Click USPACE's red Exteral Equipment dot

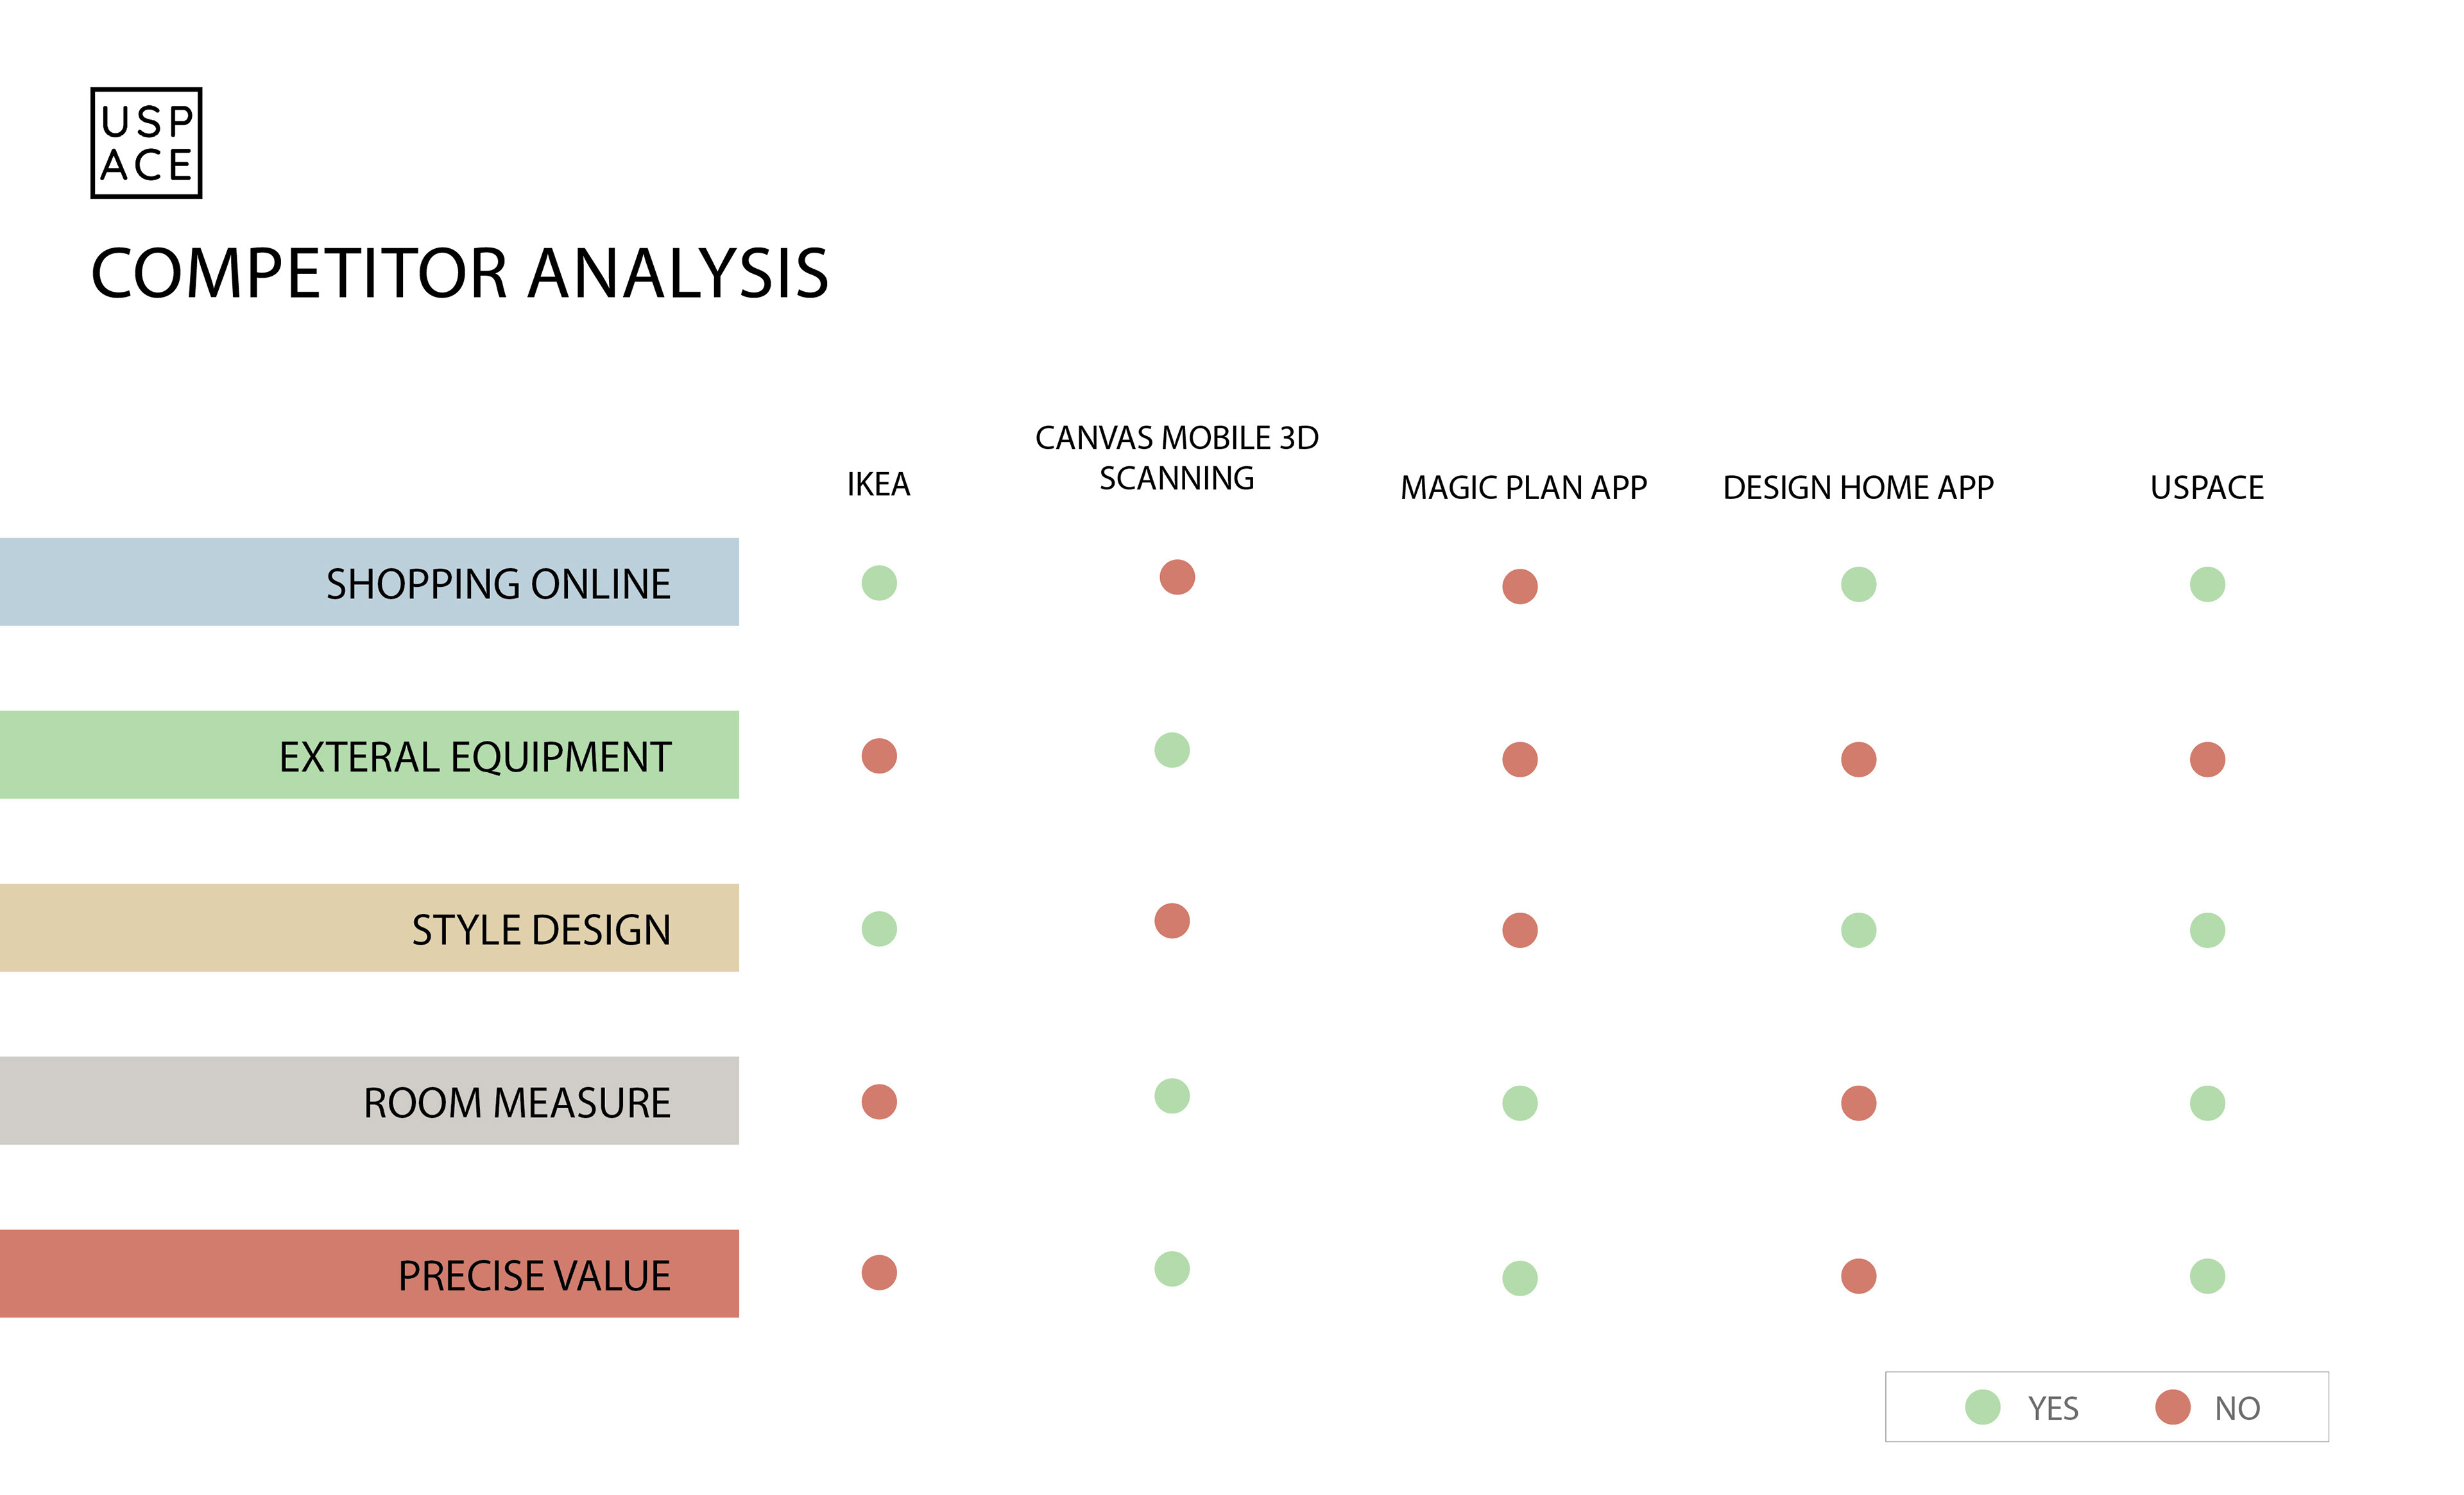click(x=2208, y=759)
